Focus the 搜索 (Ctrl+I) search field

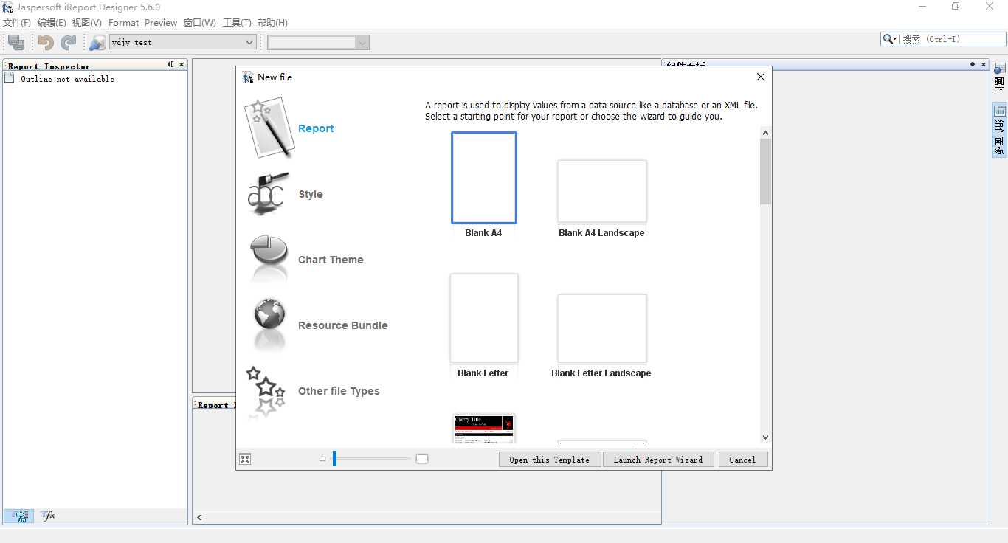tap(952, 39)
